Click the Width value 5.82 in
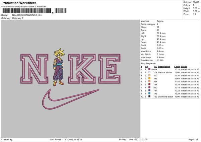This screenshot has height=142, width=201. [196, 11]
